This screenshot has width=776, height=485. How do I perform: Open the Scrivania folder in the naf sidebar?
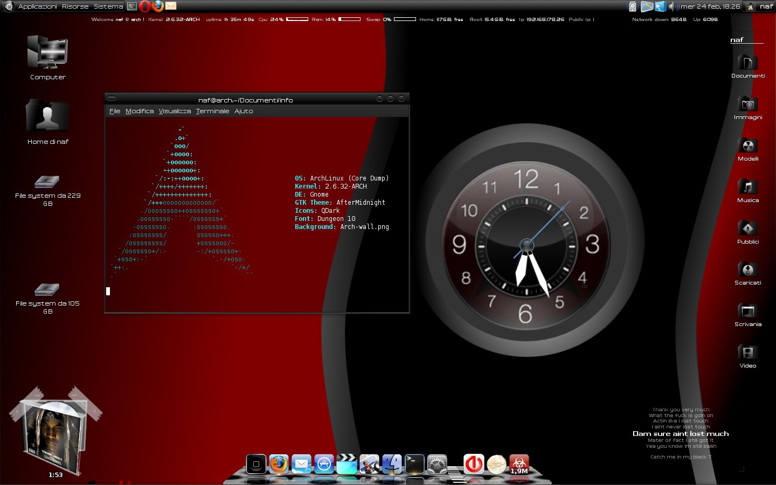click(748, 310)
